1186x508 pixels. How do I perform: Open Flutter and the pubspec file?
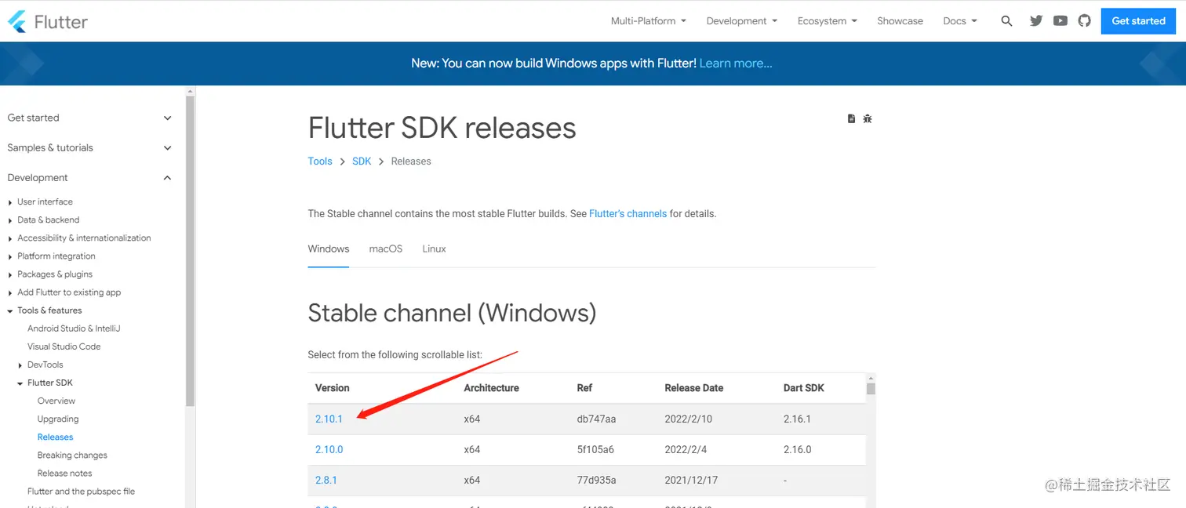coord(81,492)
